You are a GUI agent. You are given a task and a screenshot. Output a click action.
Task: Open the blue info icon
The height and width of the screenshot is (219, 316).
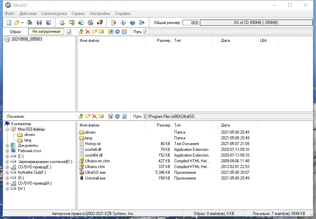[x=123, y=23]
